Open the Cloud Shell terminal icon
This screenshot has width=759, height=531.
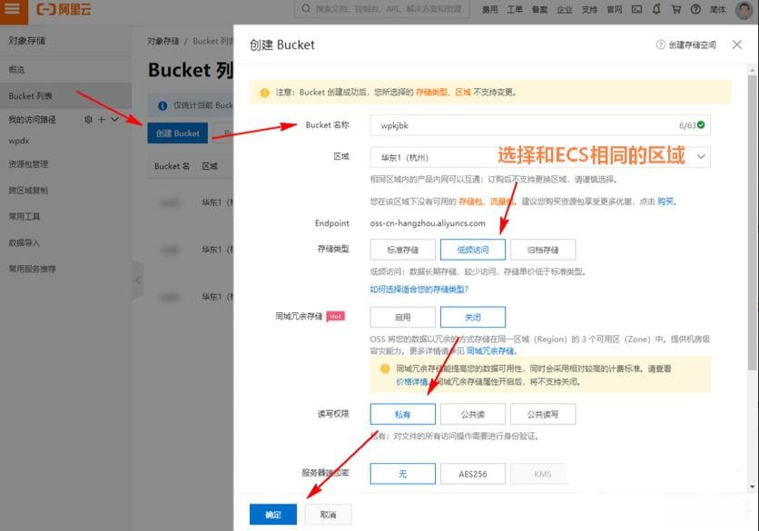pyautogui.click(x=636, y=9)
